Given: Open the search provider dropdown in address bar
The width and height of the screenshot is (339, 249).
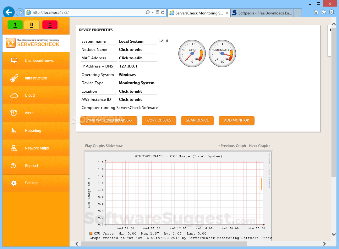Looking at the screenshot, I should (x=148, y=12).
